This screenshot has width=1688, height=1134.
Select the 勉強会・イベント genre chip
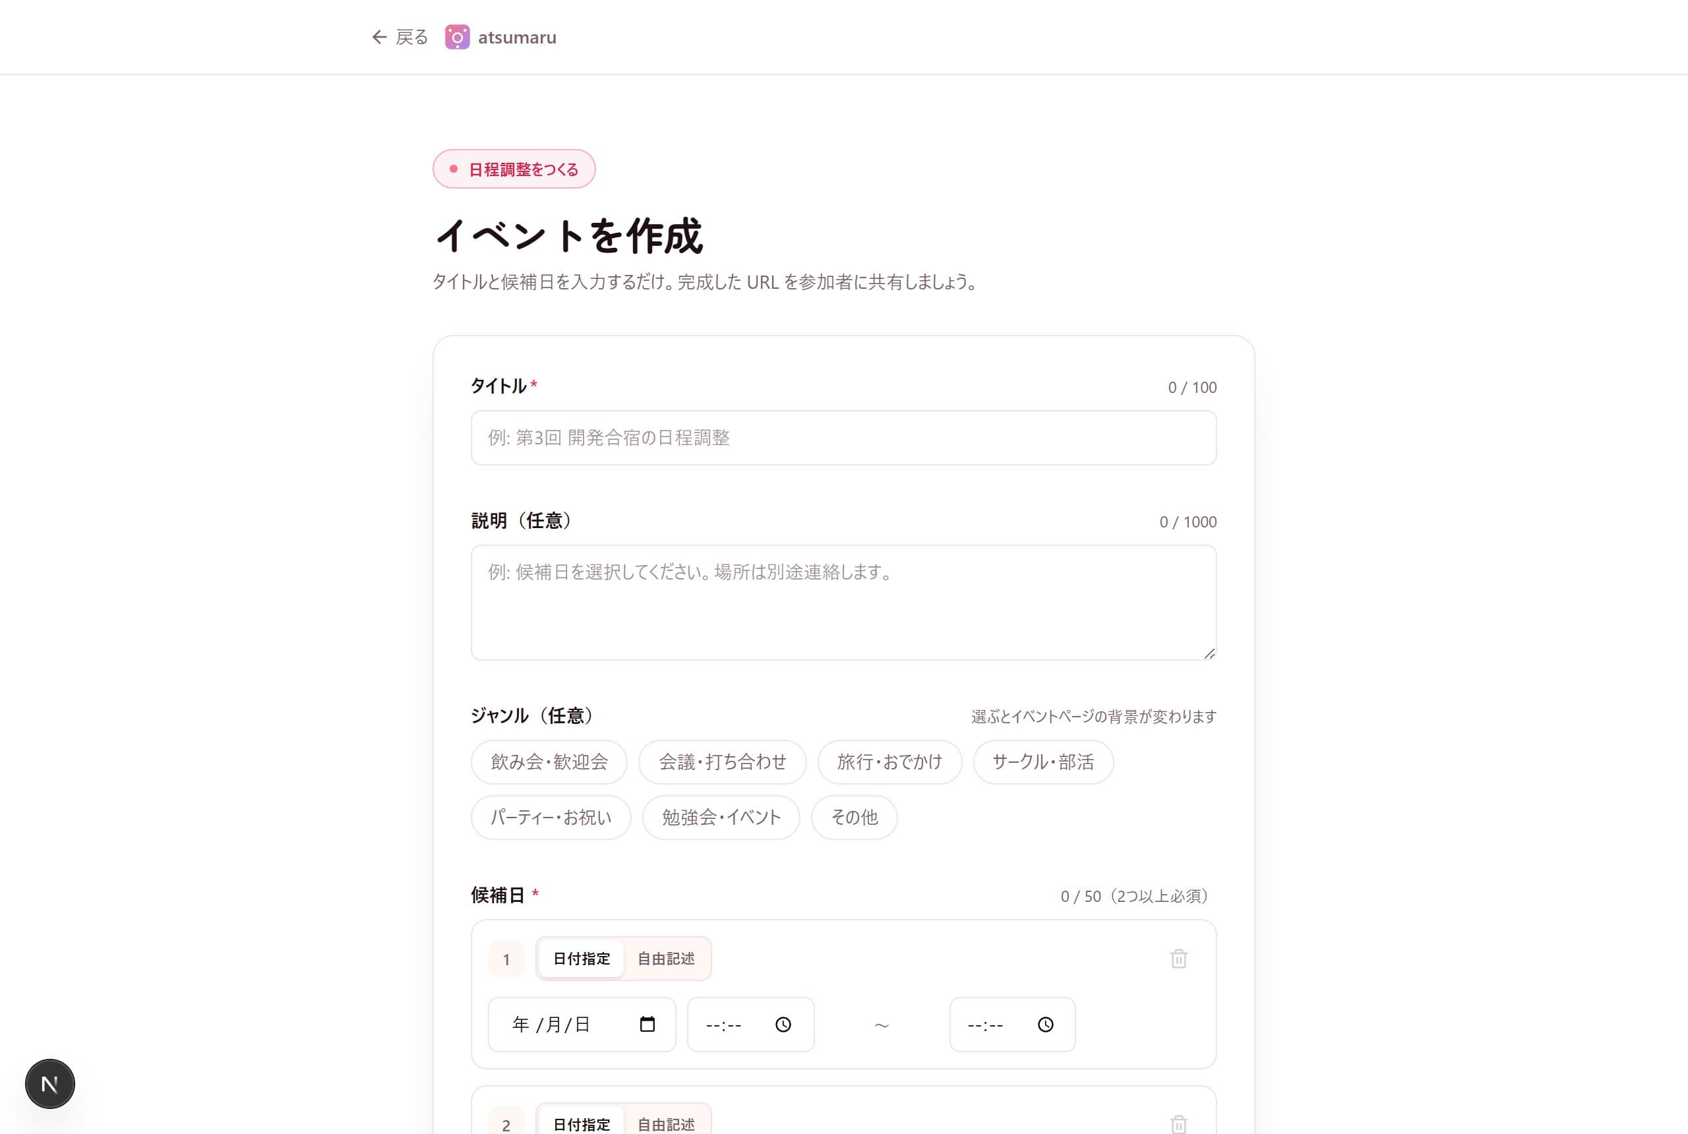point(721,818)
